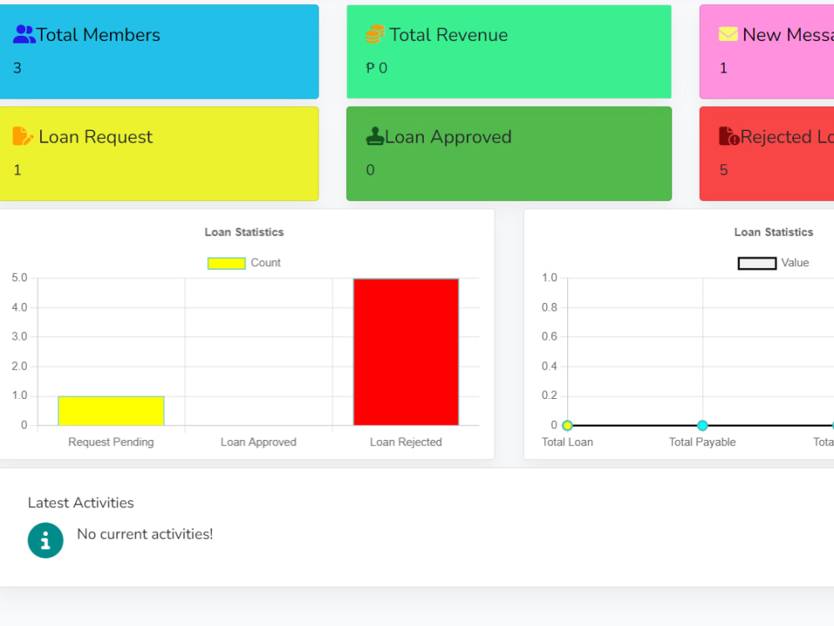Toggle the yellow Count legend swatch

click(x=227, y=263)
